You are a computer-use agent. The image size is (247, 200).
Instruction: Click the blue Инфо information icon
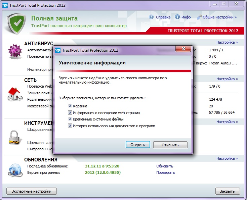tap(177, 17)
